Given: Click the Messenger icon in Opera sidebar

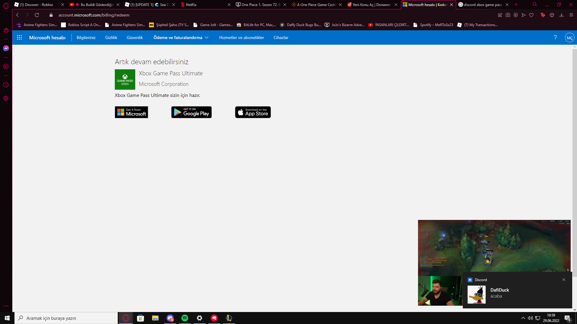Looking at the screenshot, I should coord(6,48).
